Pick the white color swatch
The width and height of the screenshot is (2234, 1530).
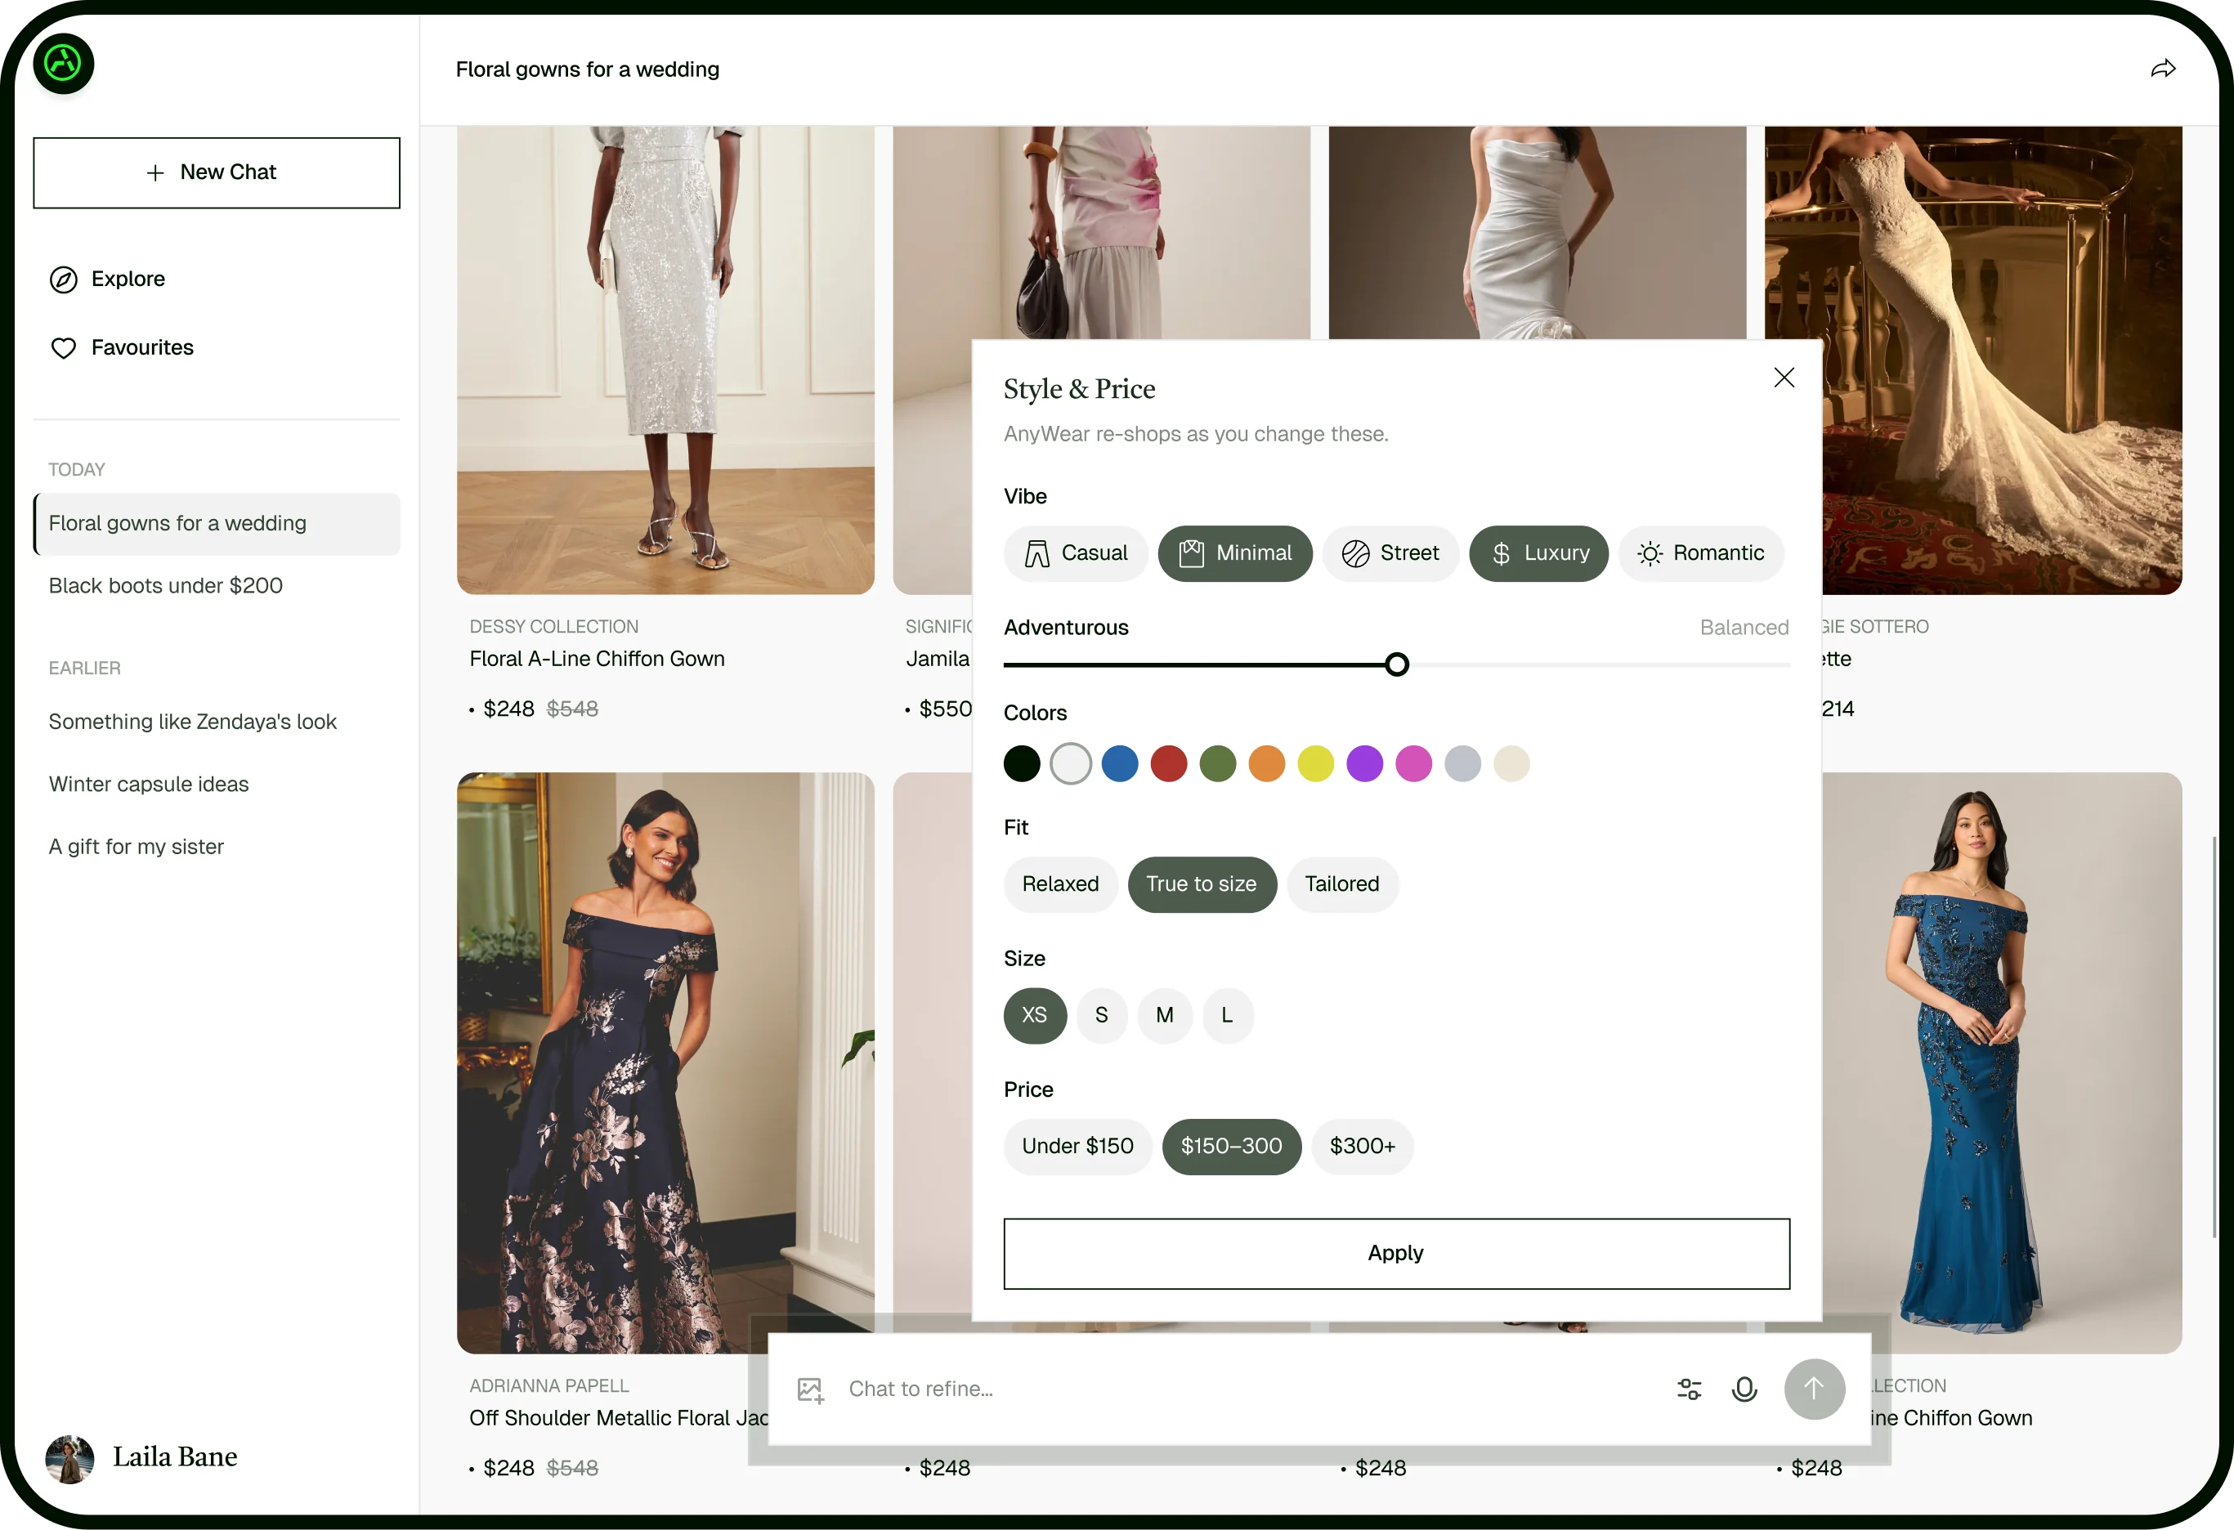click(x=1071, y=764)
